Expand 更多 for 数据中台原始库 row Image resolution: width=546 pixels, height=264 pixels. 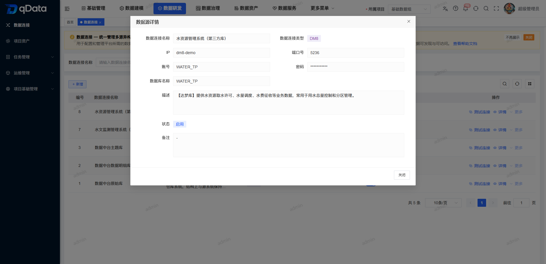(516, 184)
